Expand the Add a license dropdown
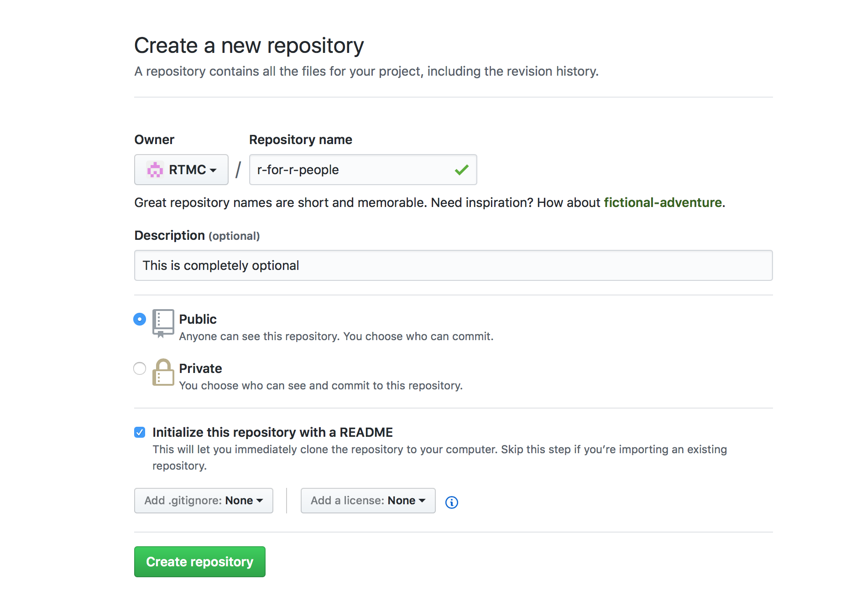Viewport: 867px width, 590px height. pyautogui.click(x=368, y=501)
